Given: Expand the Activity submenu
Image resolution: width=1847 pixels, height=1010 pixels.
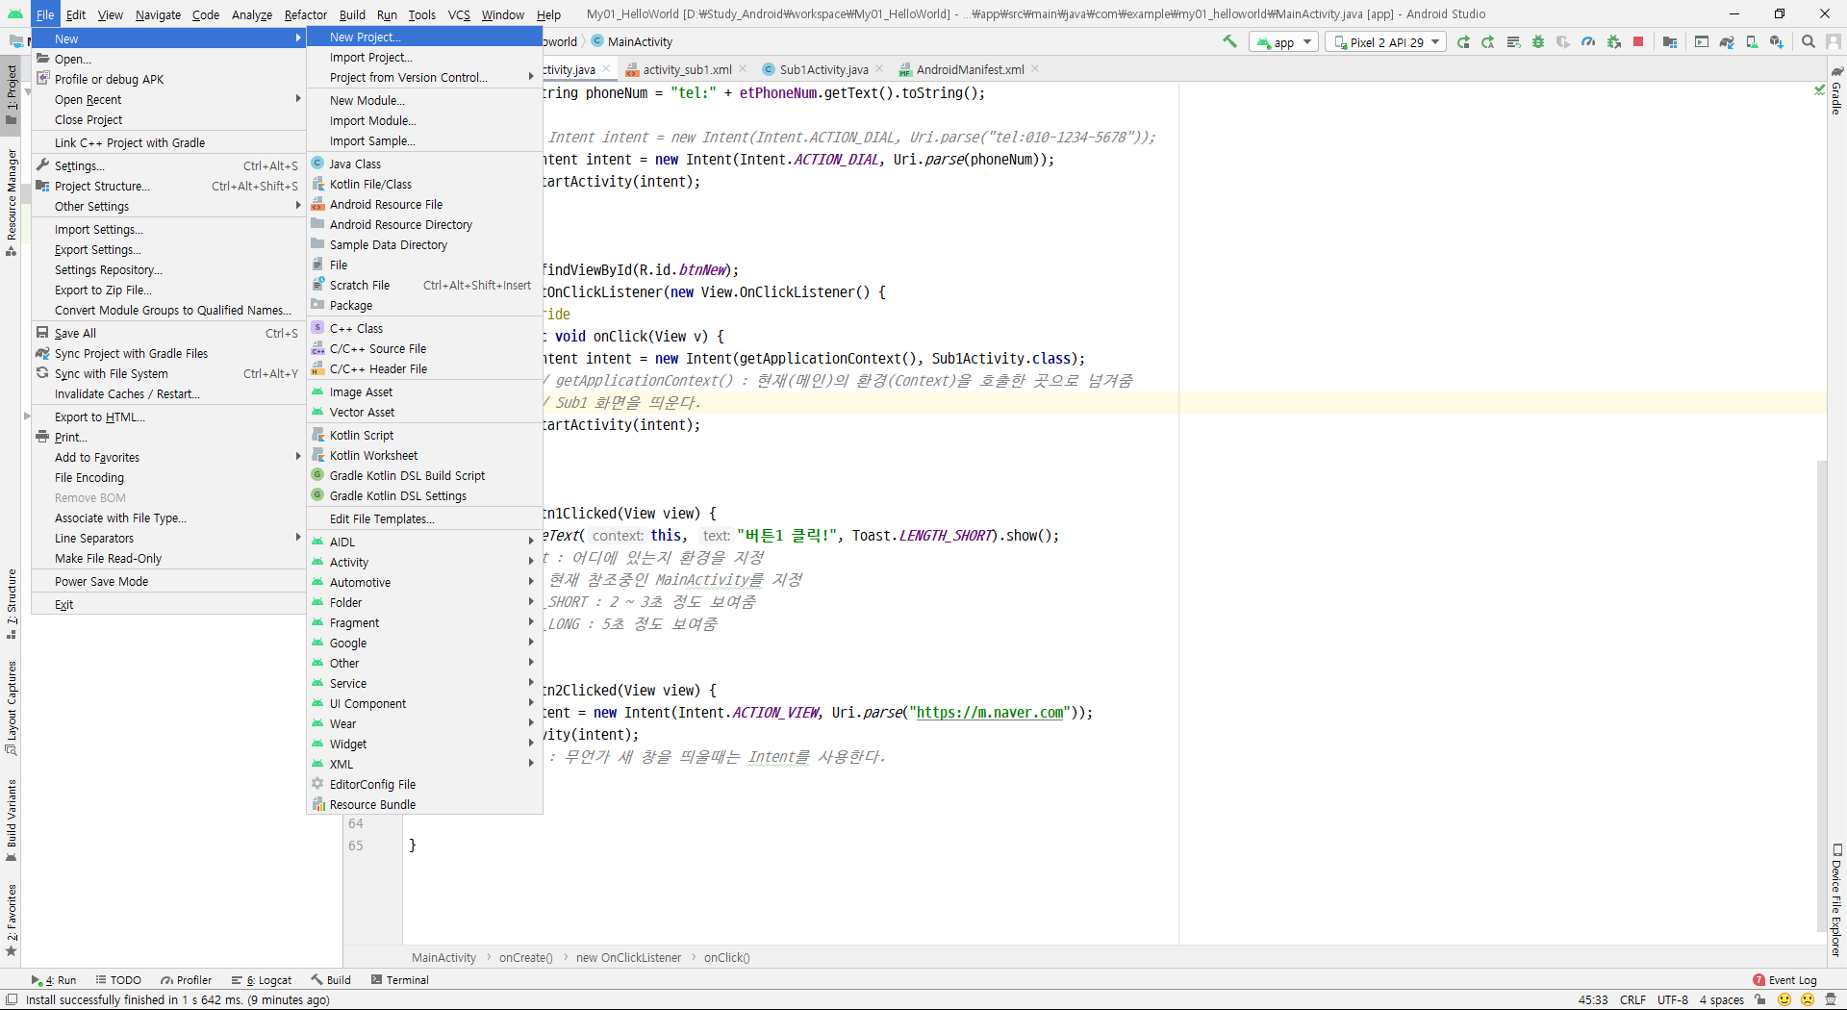Looking at the screenshot, I should click(x=424, y=562).
